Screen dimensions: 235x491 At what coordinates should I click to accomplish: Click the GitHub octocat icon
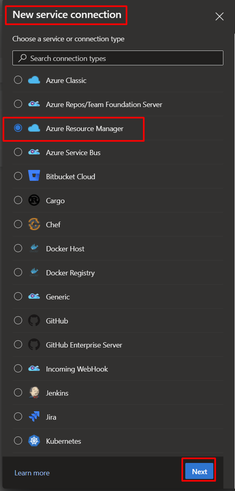click(34, 321)
